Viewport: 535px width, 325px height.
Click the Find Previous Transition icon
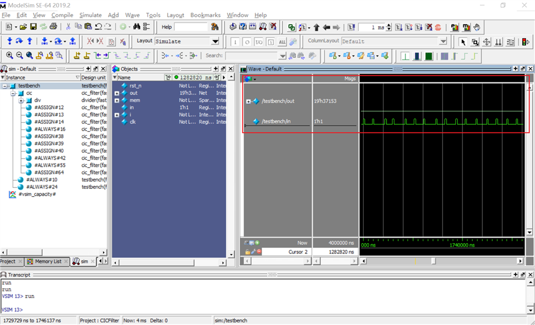pos(98,55)
